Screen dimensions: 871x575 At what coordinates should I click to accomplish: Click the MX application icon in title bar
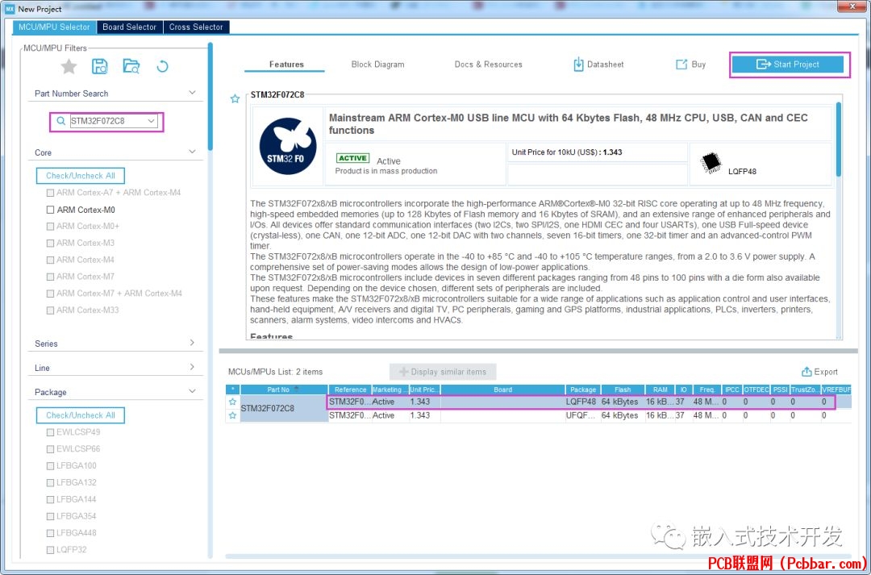click(x=10, y=9)
